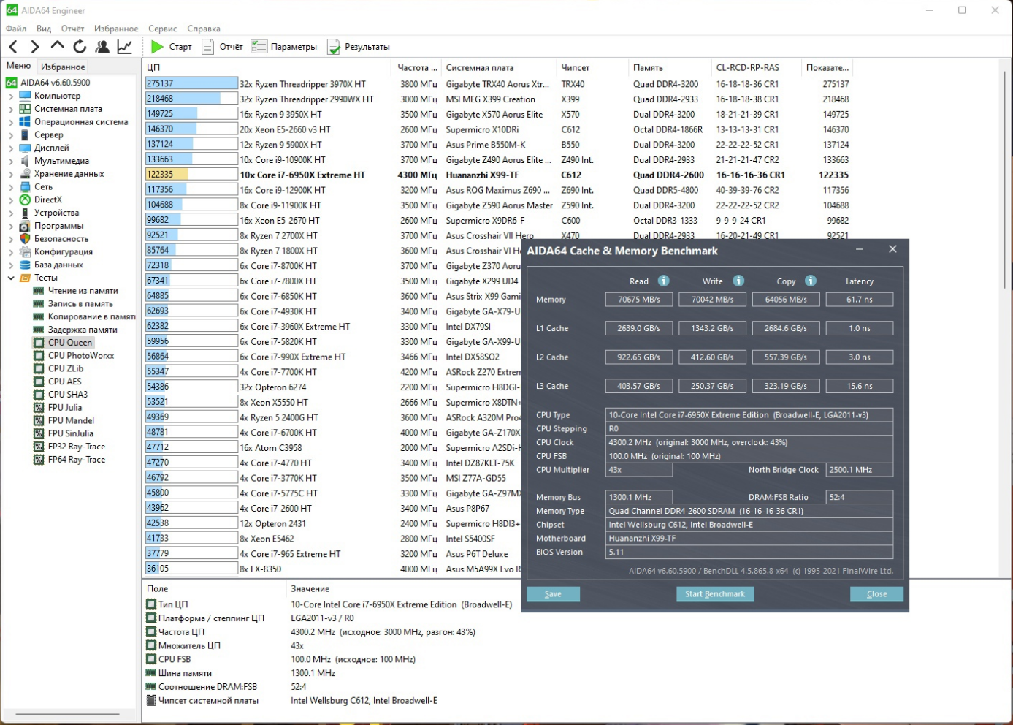Image resolution: width=1013 pixels, height=725 pixels.
Task: Start the benchmark with the green Старт button
Action: 171,47
